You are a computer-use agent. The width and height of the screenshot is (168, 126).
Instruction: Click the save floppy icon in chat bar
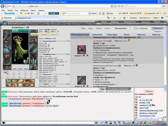pos(111,123)
